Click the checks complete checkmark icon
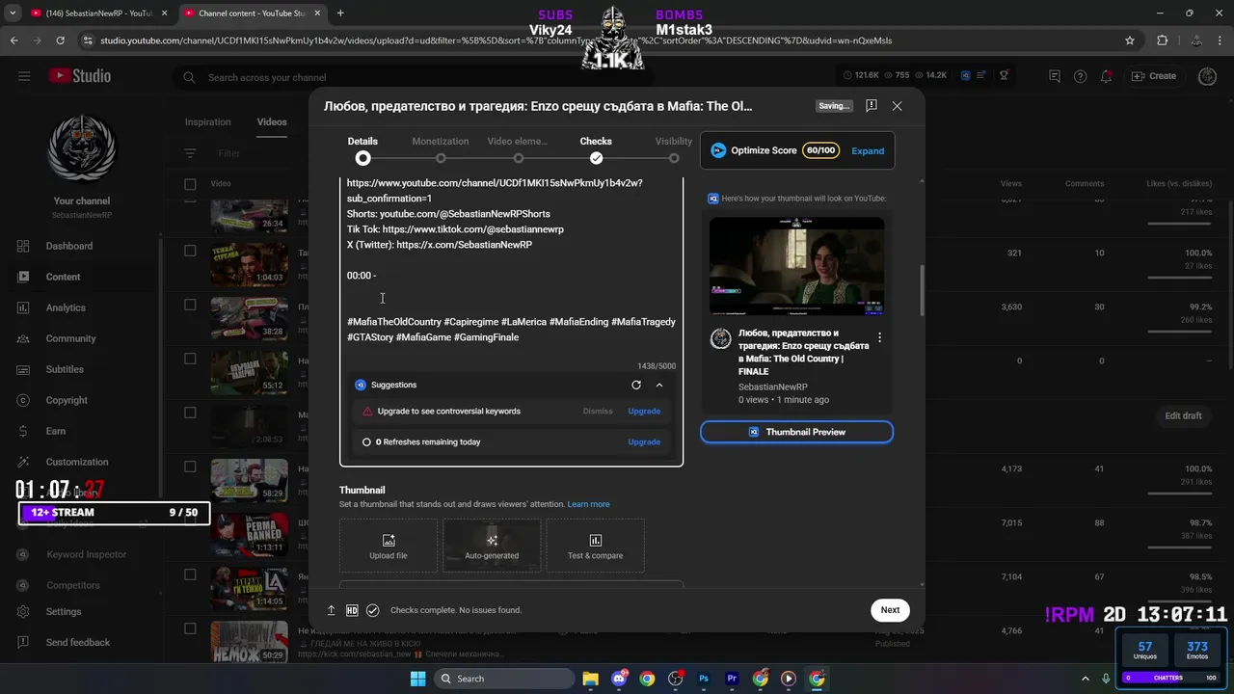Screen dimensions: 1234x694 point(372,610)
